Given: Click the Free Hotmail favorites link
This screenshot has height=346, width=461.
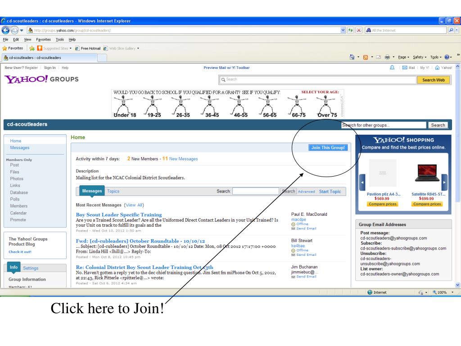Looking at the screenshot, I should coord(88,48).
